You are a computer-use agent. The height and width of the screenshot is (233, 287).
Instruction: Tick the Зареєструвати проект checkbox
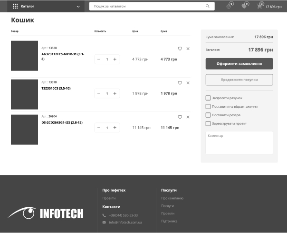(208, 123)
